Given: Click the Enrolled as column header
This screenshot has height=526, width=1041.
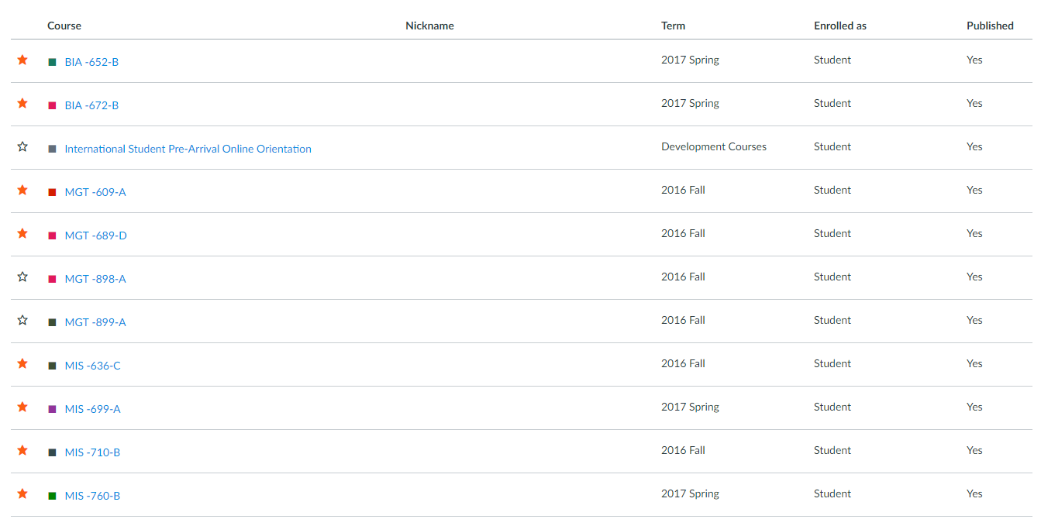Looking at the screenshot, I should coord(840,26).
